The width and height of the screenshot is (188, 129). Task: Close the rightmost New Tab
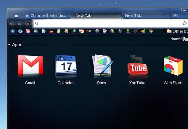click(168, 16)
